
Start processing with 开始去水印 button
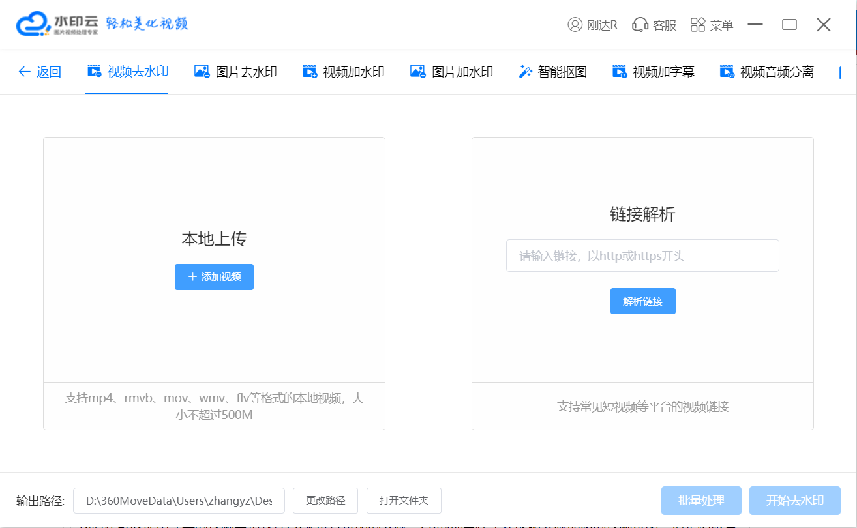click(794, 501)
